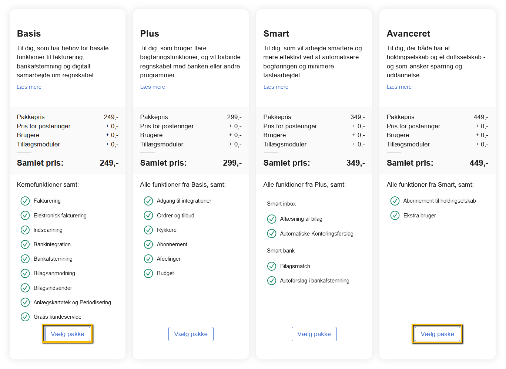Click the checkmark icon next to Rykkere
Screen dimensions: 506x369
click(x=148, y=230)
